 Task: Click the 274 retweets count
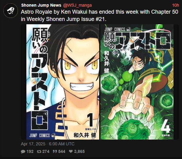[x=46, y=151]
